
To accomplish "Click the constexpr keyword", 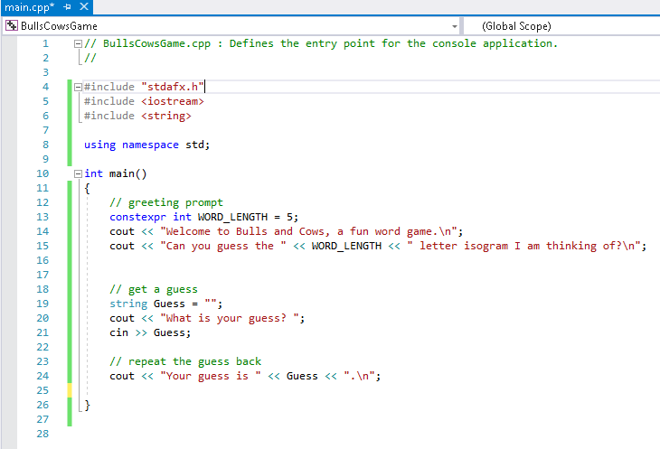I will [x=137, y=217].
